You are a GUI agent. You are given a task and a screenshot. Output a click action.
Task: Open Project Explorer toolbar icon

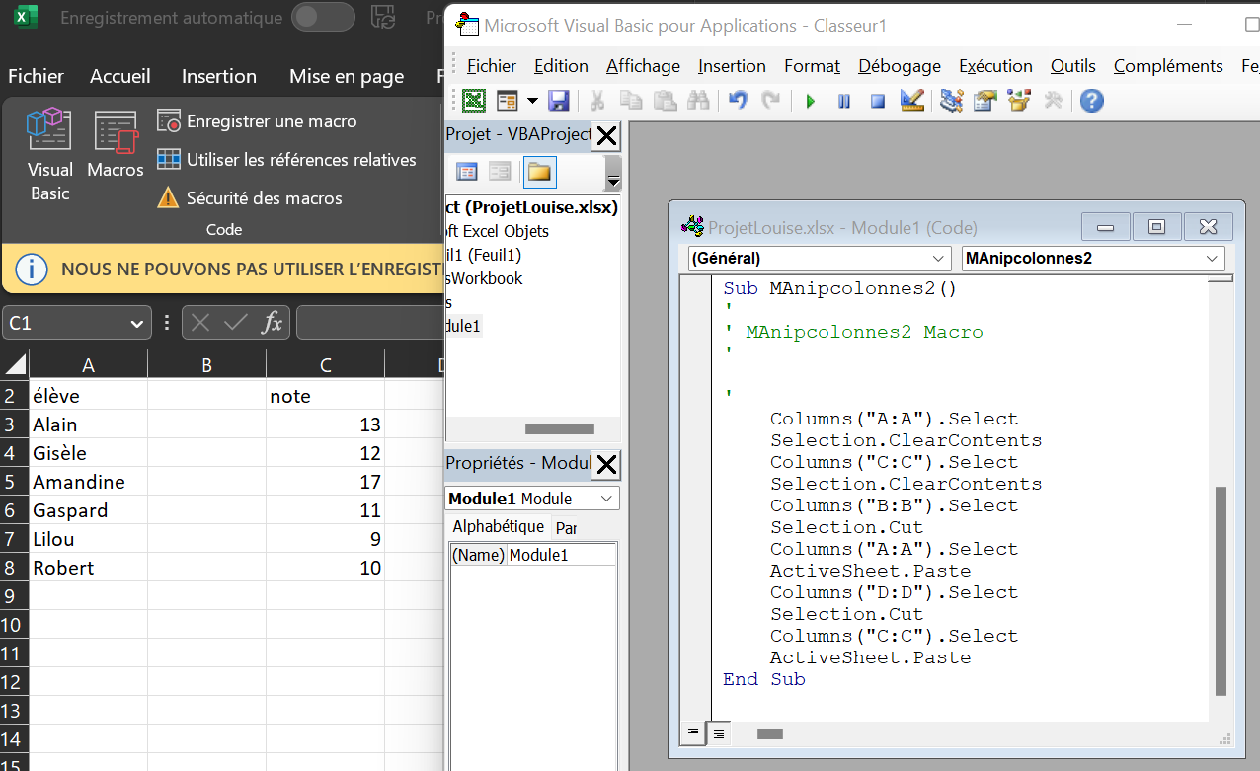point(951,101)
